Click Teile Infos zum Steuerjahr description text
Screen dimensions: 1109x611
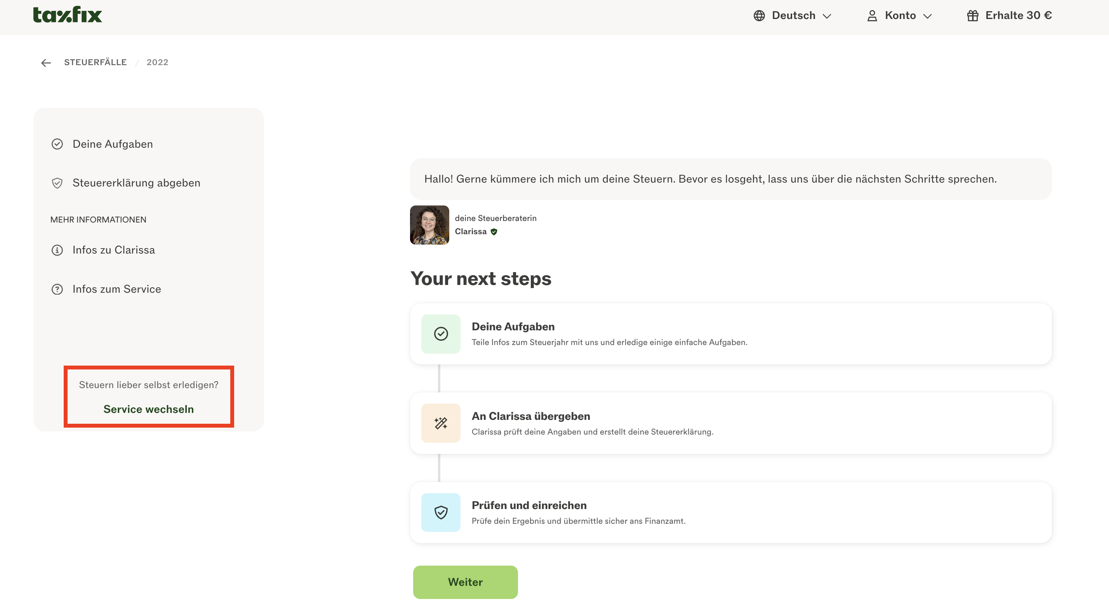pos(609,342)
